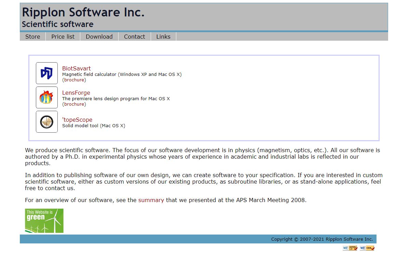
Task: Select the 'Ripplon Software Inc.' heading
Action: [83, 12]
